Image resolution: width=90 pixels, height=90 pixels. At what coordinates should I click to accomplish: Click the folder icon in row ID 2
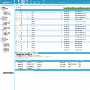click(x=21, y=14)
